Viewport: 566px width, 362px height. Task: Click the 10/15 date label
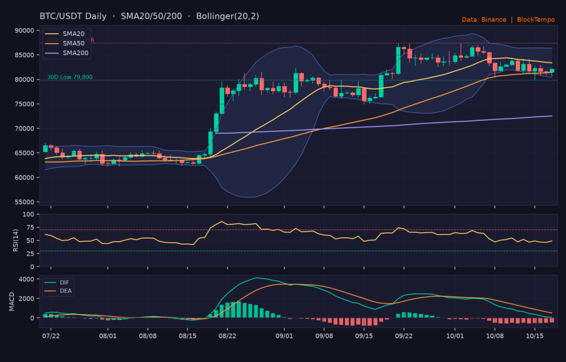click(x=534, y=336)
